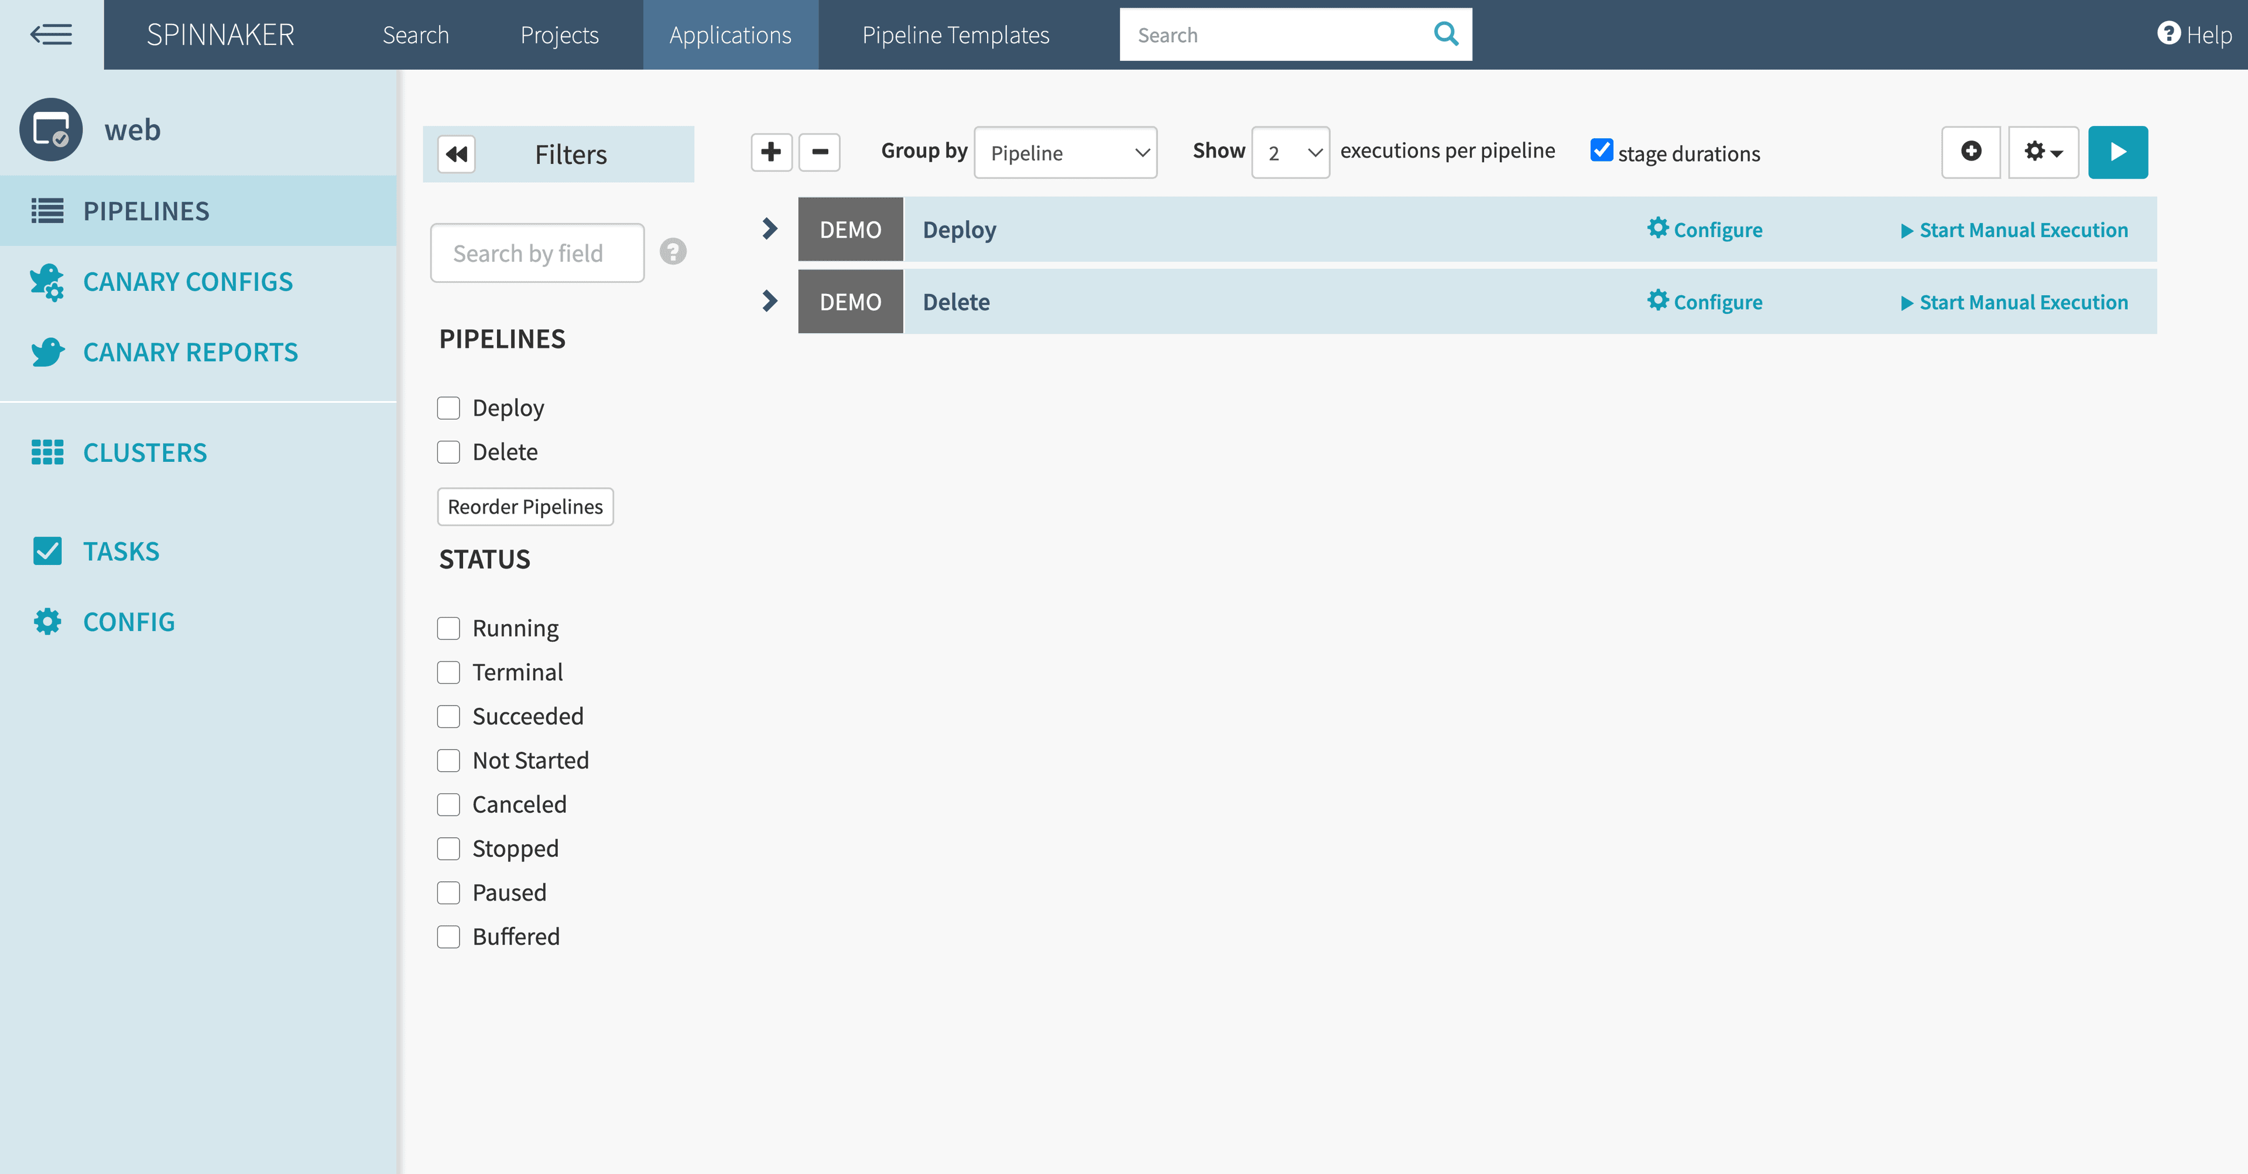
Task: Collapse the left navigation with hamburger icon
Action: (x=50, y=35)
